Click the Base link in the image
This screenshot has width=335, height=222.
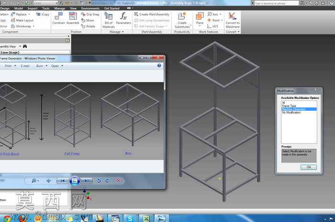pos(128,153)
